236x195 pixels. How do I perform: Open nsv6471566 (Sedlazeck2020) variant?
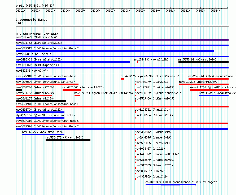pos(83,87)
